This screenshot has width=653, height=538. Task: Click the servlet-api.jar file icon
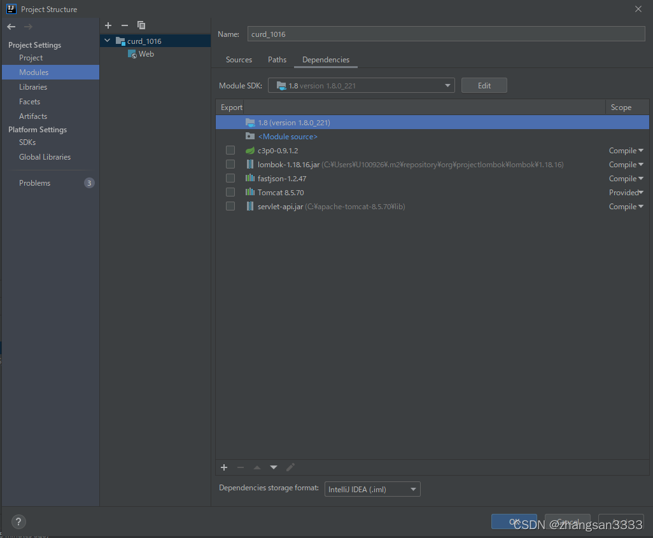coord(250,207)
